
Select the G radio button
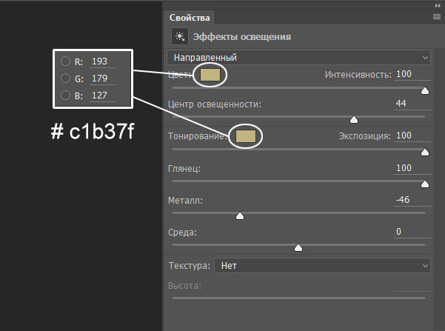pyautogui.click(x=66, y=78)
